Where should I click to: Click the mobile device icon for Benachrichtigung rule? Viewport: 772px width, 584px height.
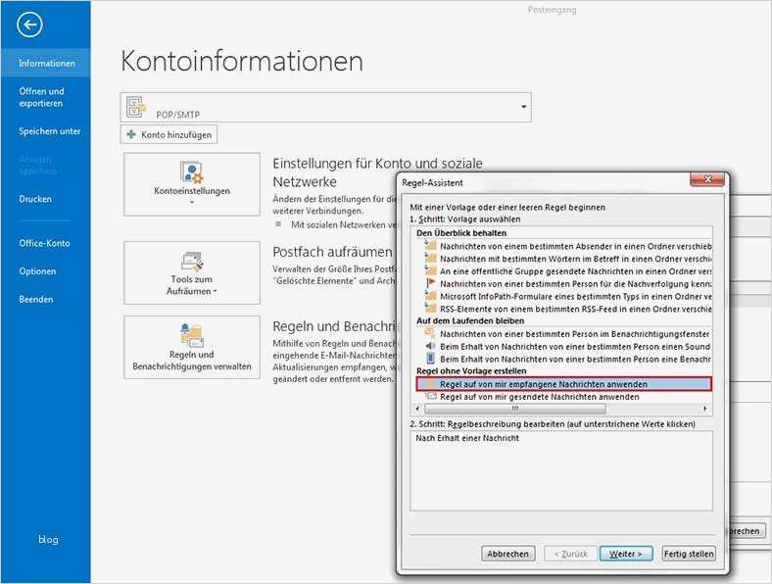[x=431, y=359]
